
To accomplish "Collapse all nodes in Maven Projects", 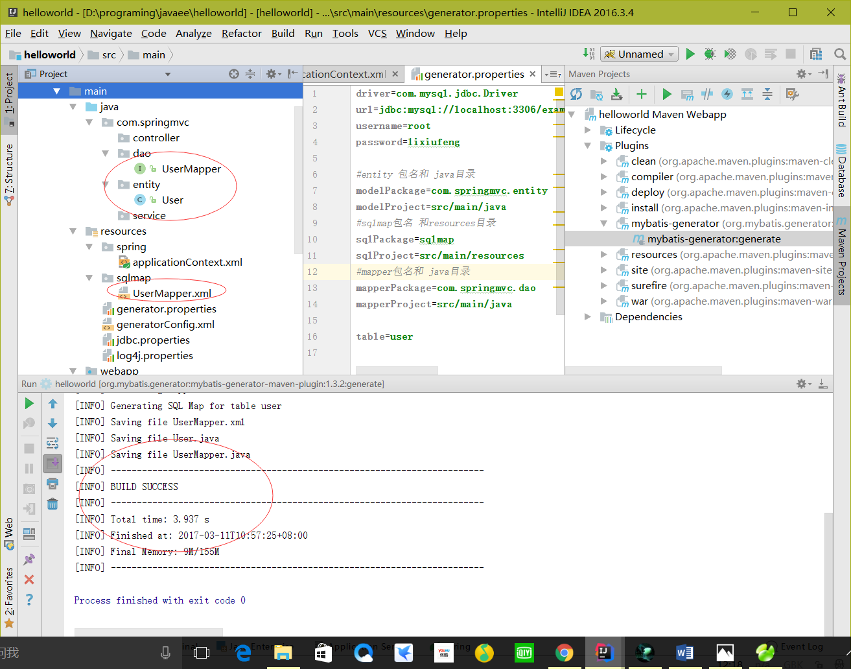I will 767,95.
